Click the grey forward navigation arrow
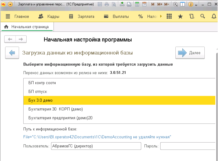218x161 pixels. click(x=21, y=39)
